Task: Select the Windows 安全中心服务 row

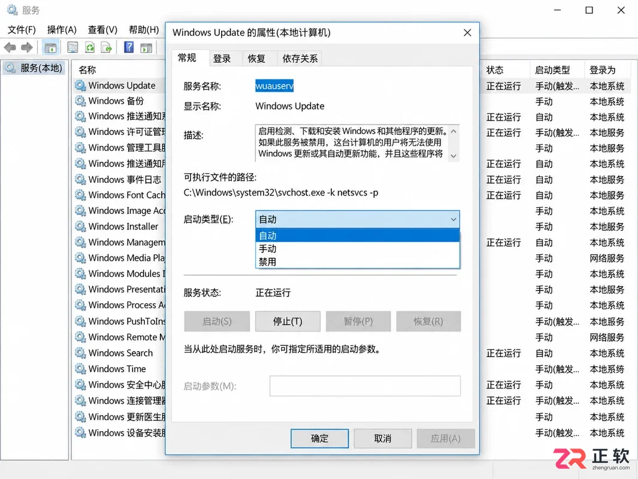Action: point(120,385)
